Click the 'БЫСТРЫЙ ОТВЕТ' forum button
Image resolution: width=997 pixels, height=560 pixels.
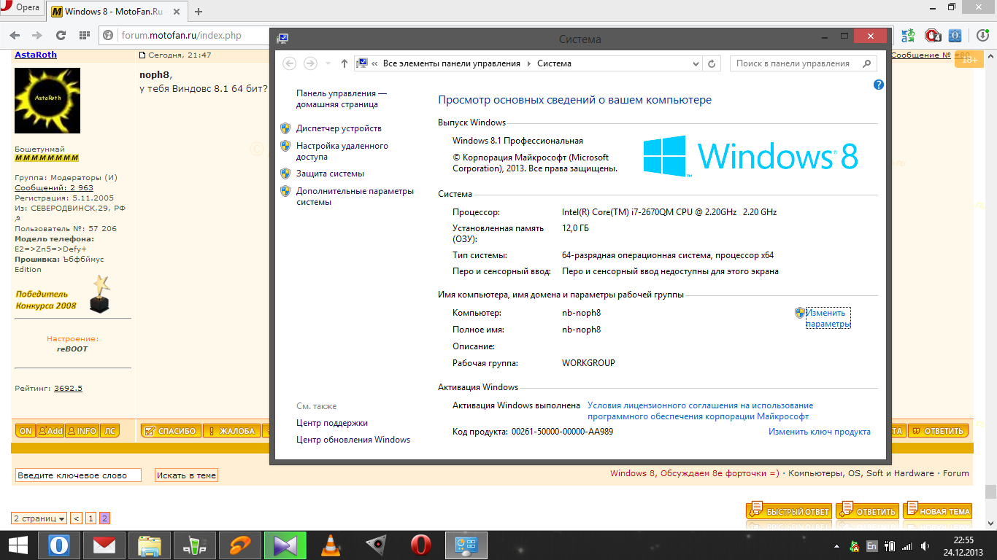(789, 511)
